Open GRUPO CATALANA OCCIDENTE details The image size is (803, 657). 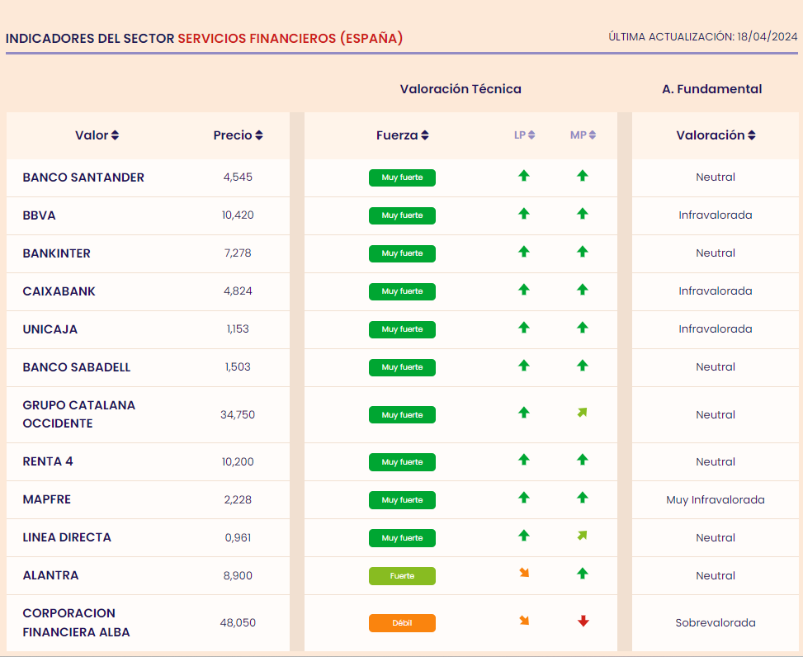point(79,414)
